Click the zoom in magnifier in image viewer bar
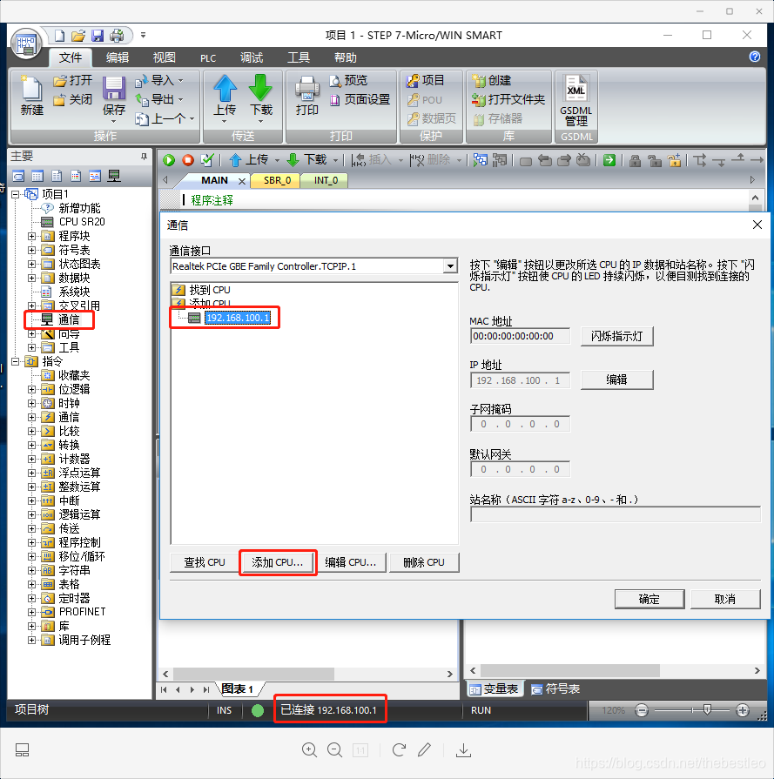The width and height of the screenshot is (774, 779). pos(309,749)
